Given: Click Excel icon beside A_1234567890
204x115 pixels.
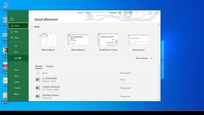Looking at the screenshot, I should coord(38,80).
